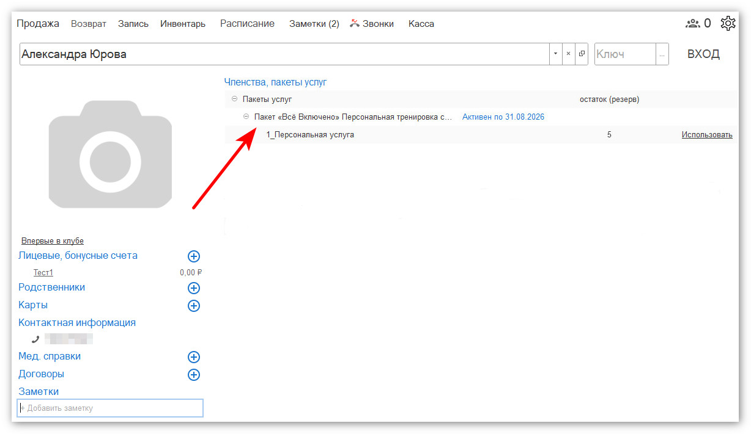The width and height of the screenshot is (751, 434).
Task: Click the Использовать link
Action: [x=707, y=135]
